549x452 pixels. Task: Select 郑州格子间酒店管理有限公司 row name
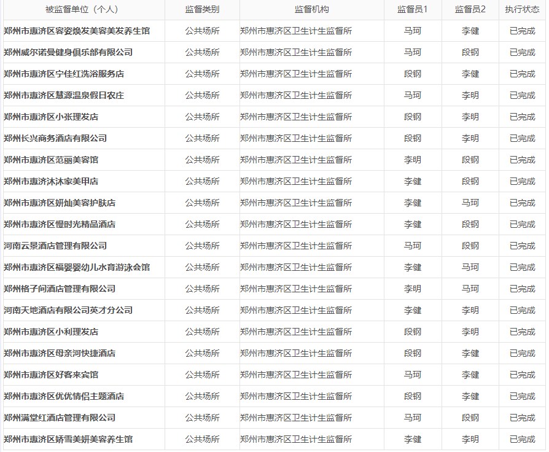[x=60, y=289]
